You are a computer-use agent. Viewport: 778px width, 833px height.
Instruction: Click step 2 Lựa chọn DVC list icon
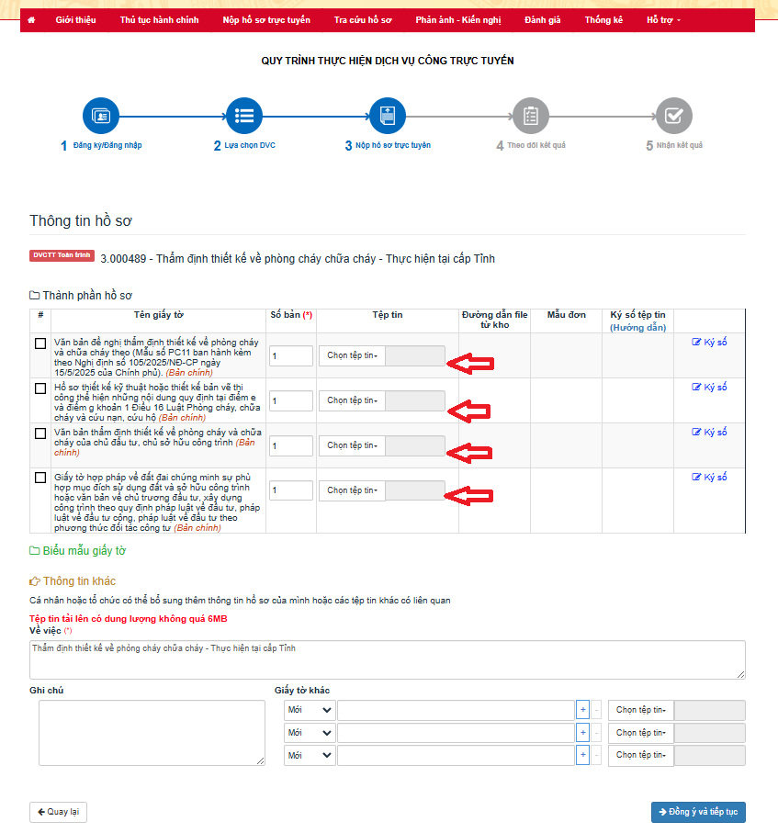point(244,116)
